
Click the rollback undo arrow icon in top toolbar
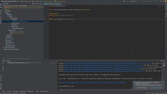click(x=160, y=1)
